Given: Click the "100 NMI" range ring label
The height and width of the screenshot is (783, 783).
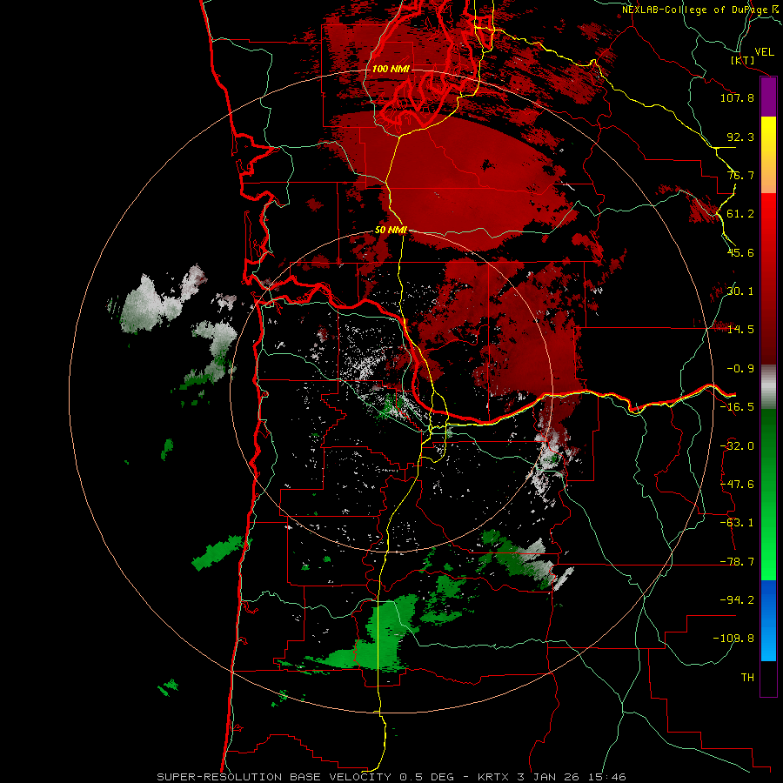Looking at the screenshot, I should (x=391, y=69).
